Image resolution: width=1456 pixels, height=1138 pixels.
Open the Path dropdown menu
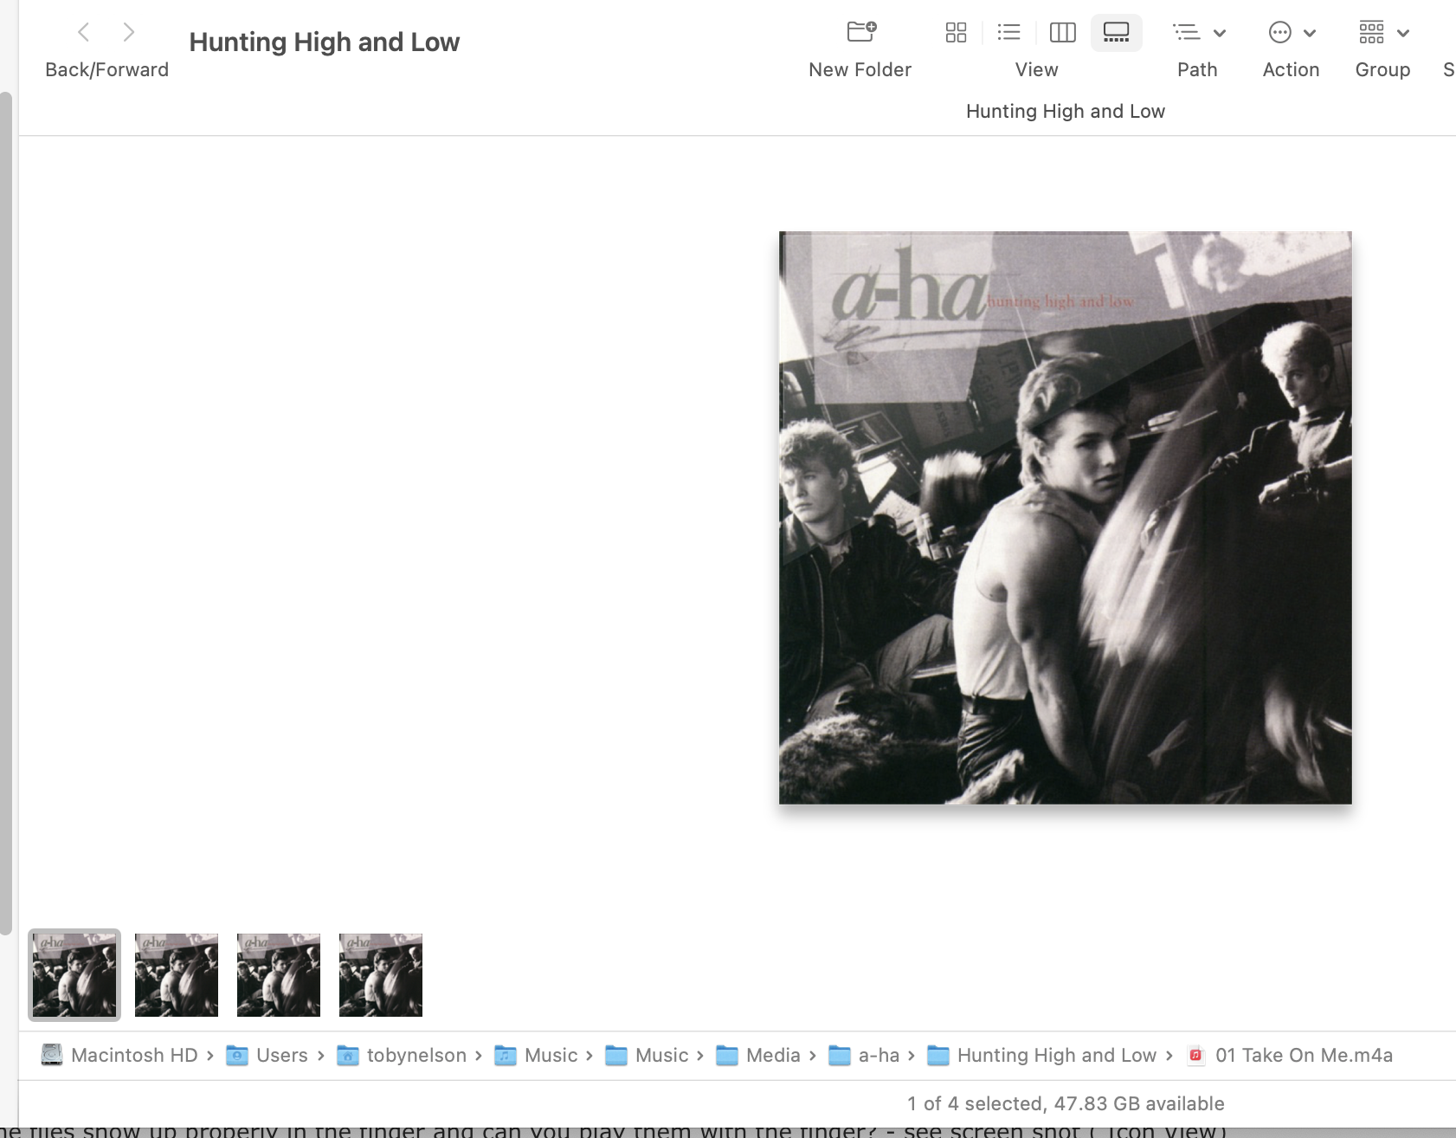click(x=1199, y=33)
